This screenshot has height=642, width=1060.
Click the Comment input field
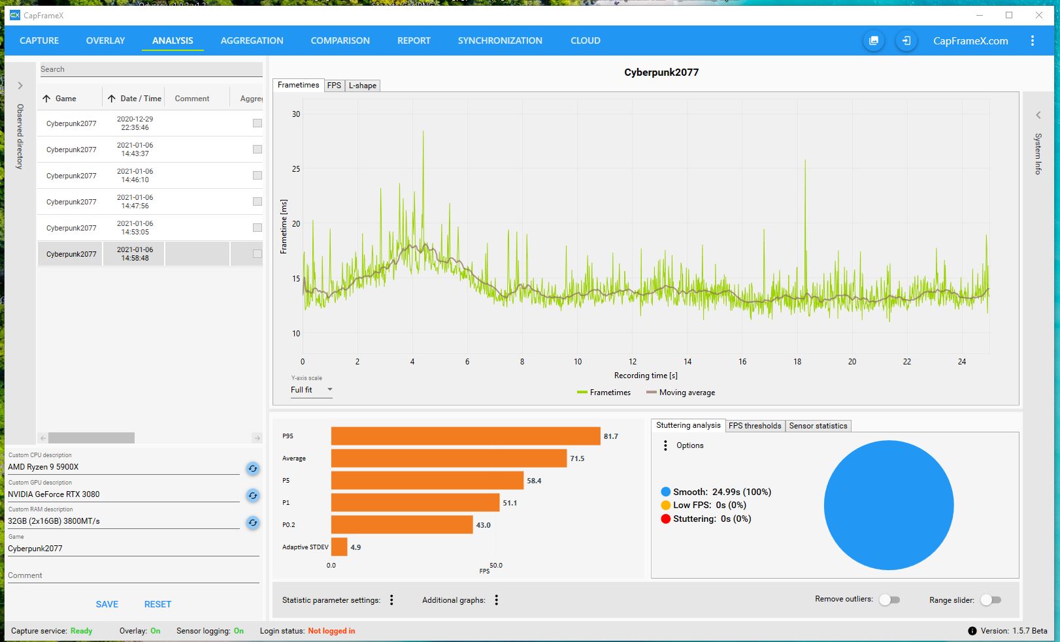133,575
